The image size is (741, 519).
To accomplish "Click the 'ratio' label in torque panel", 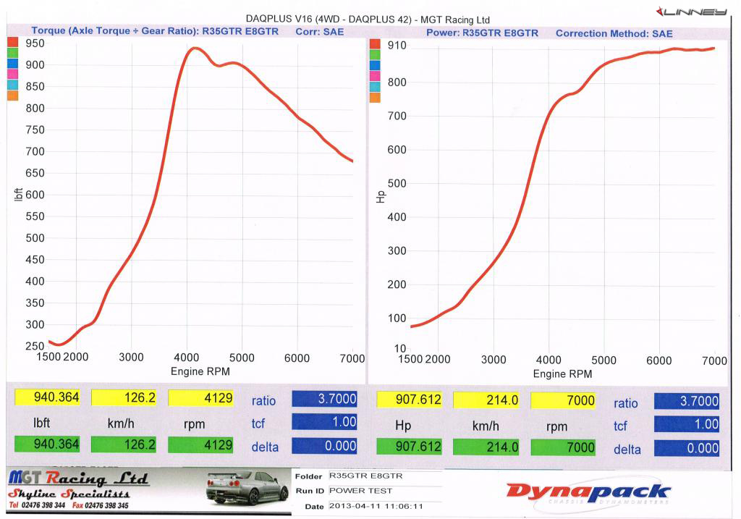I will click(x=263, y=401).
